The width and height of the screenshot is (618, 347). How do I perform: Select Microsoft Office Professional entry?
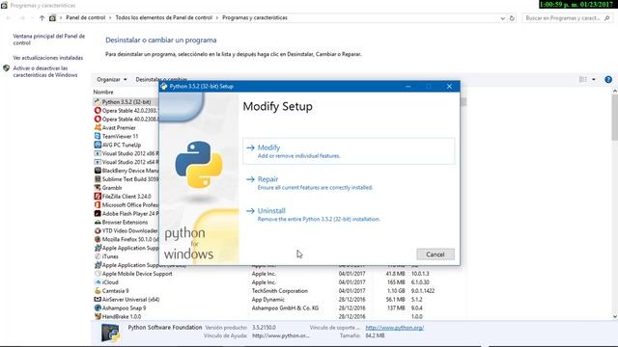point(126,205)
